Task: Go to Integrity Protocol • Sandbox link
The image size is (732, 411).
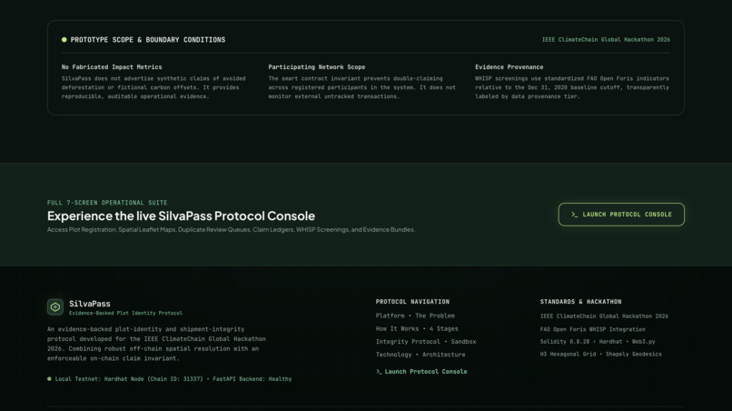Action: pos(426,342)
